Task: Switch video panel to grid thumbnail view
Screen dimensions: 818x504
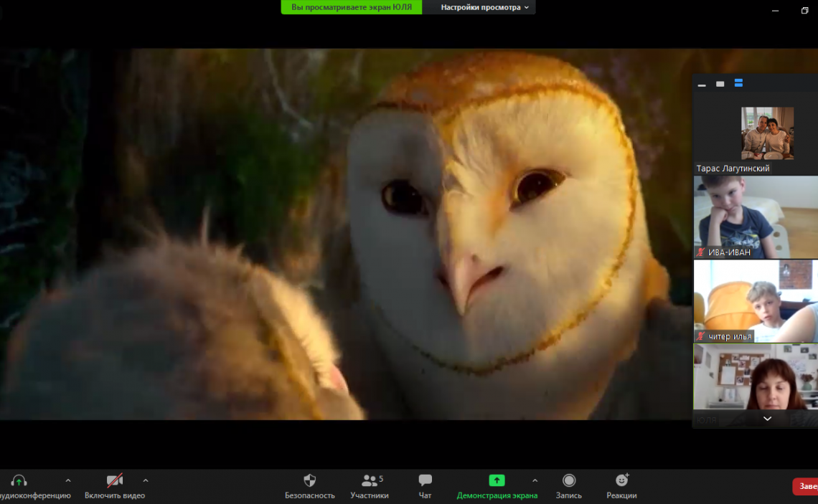Action: (738, 84)
